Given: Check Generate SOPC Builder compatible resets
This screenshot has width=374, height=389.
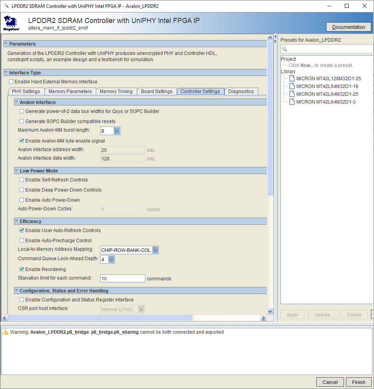Looking at the screenshot, I should pyautogui.click(x=21, y=121).
